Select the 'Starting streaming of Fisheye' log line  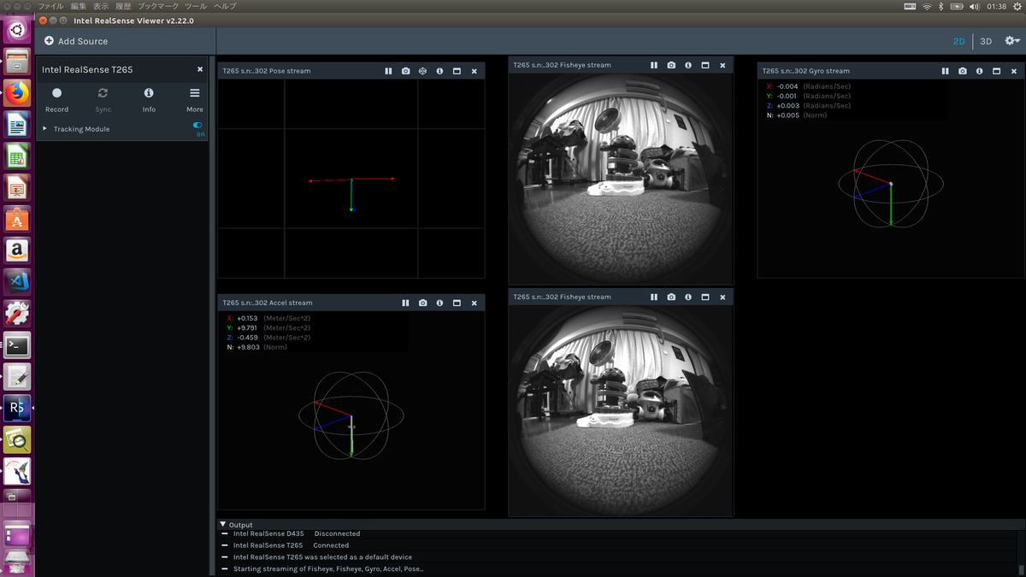click(328, 568)
